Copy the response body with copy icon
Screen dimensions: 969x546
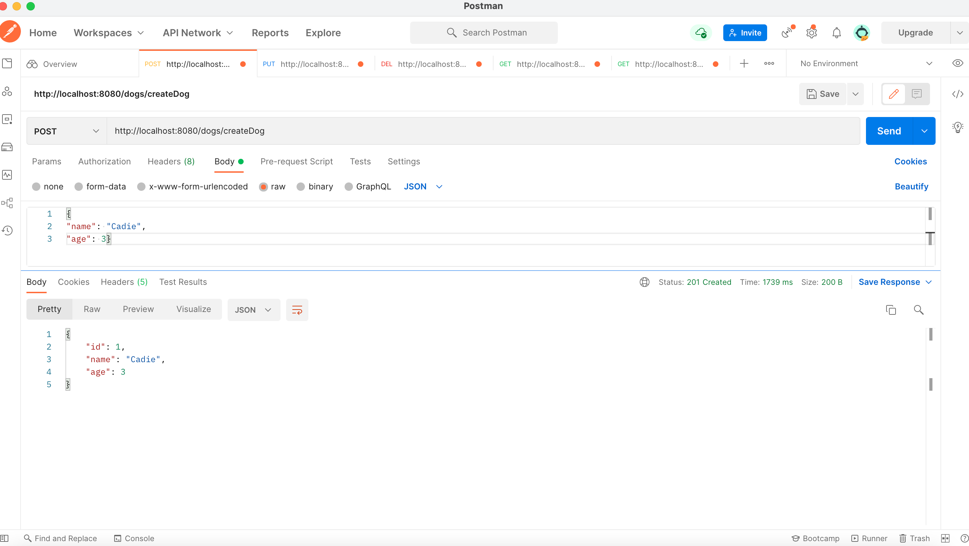click(x=891, y=310)
